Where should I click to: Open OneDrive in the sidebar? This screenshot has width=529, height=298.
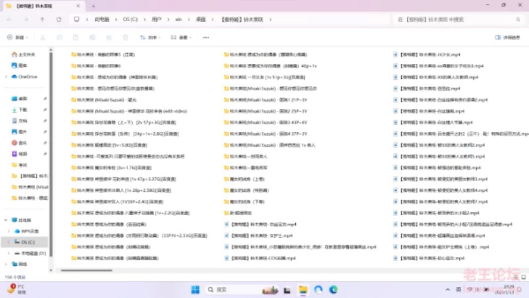click(x=24, y=77)
